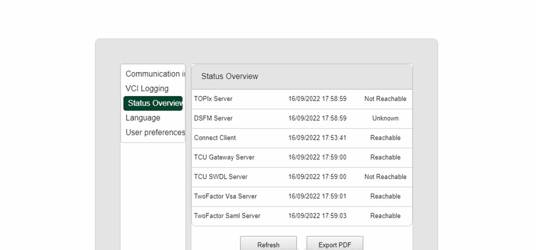The width and height of the screenshot is (536, 250).
Task: Click DSFM Server's Unknown status
Action: pos(385,118)
